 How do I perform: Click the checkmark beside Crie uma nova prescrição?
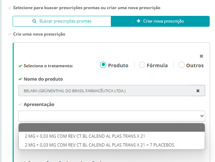(10, 35)
